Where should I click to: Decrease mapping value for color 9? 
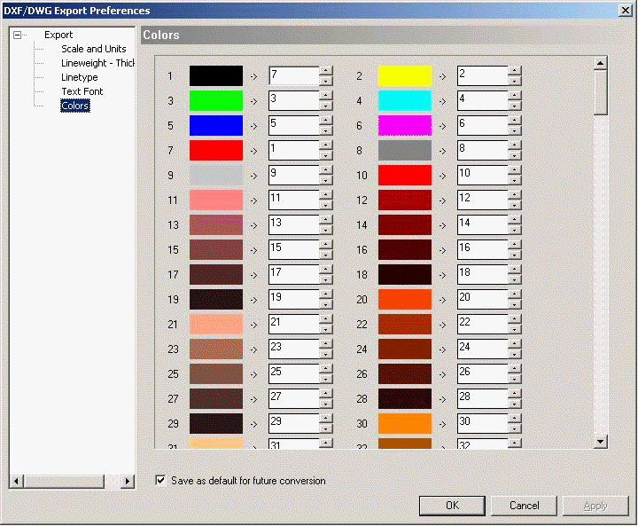(x=325, y=180)
